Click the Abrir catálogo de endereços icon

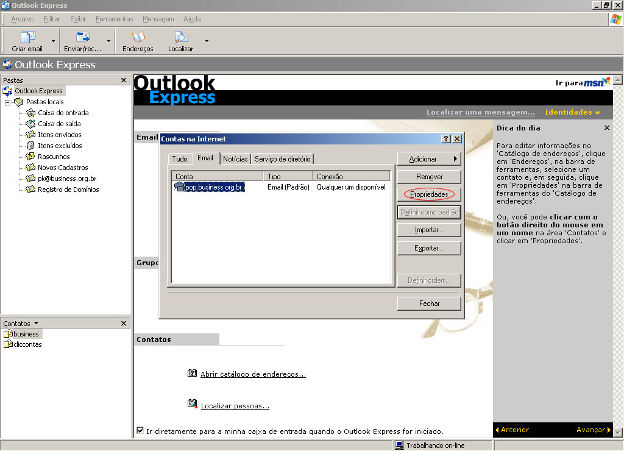tap(193, 374)
